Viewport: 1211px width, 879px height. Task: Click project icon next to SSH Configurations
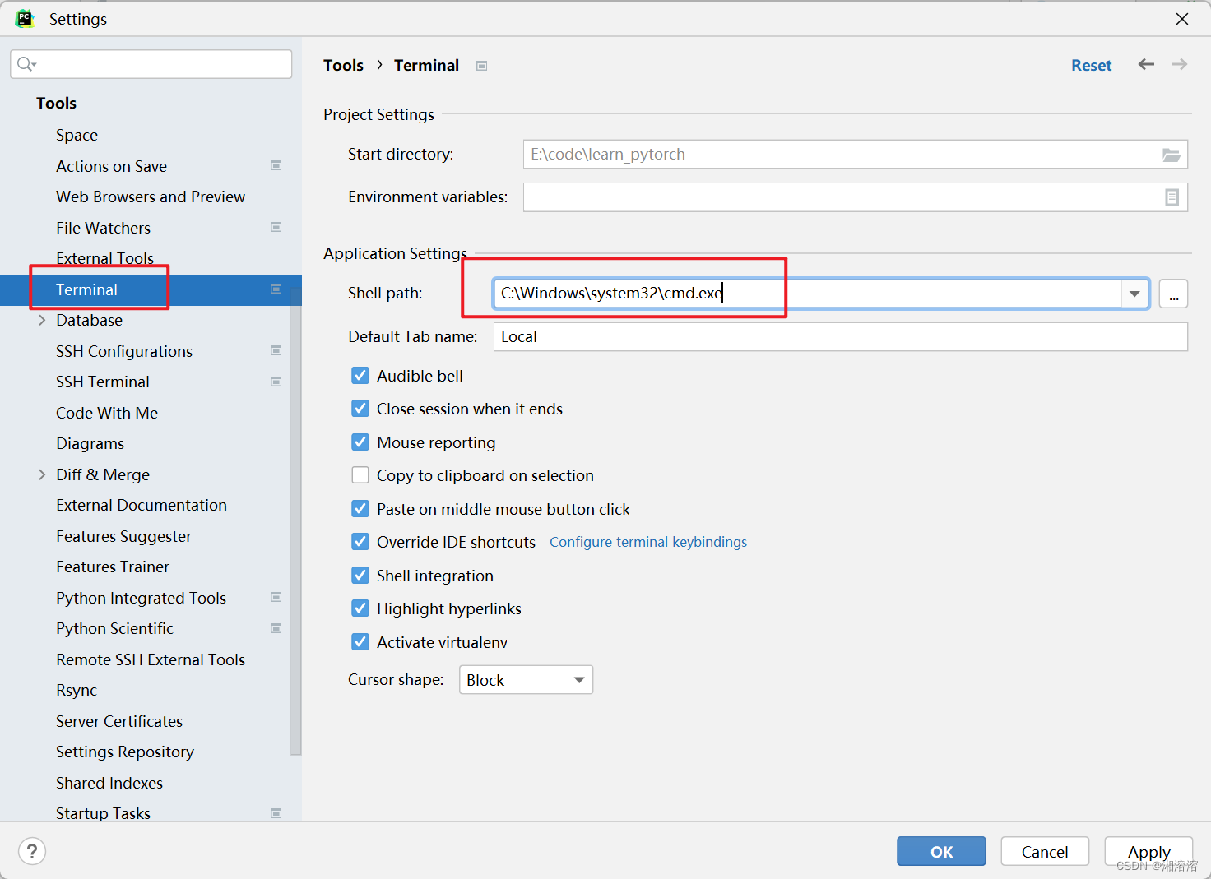point(276,350)
